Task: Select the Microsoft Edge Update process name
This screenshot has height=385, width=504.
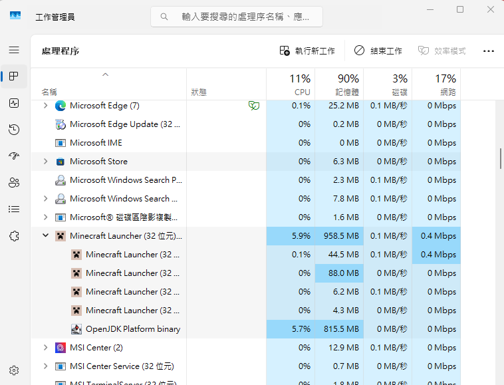Action: click(x=125, y=124)
